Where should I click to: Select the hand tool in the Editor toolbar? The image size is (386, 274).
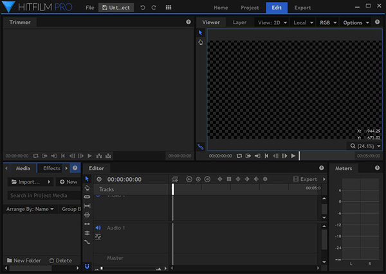pyautogui.click(x=87, y=188)
